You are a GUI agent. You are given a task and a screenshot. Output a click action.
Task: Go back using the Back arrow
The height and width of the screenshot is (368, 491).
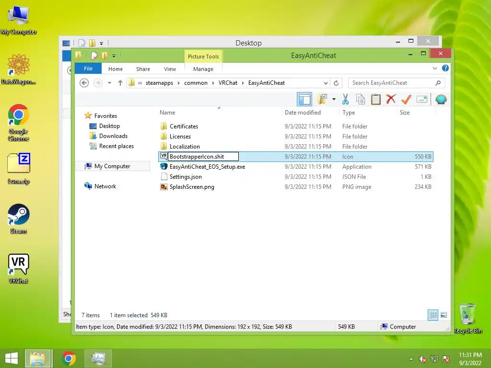point(84,83)
